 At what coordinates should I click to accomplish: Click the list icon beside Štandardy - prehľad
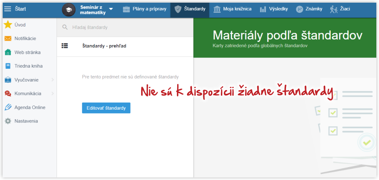click(x=65, y=46)
